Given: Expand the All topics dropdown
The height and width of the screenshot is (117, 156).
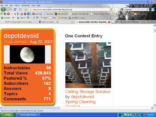Looking at the screenshot, I should [14, 18].
